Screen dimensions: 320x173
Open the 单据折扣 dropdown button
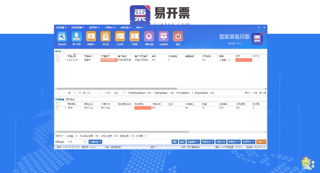point(234,142)
